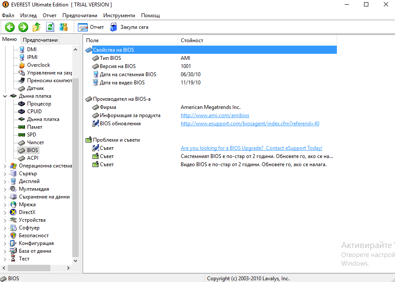Select the Дата на системния BIOS row
Viewport: 395px width, 282px height.
(211, 74)
